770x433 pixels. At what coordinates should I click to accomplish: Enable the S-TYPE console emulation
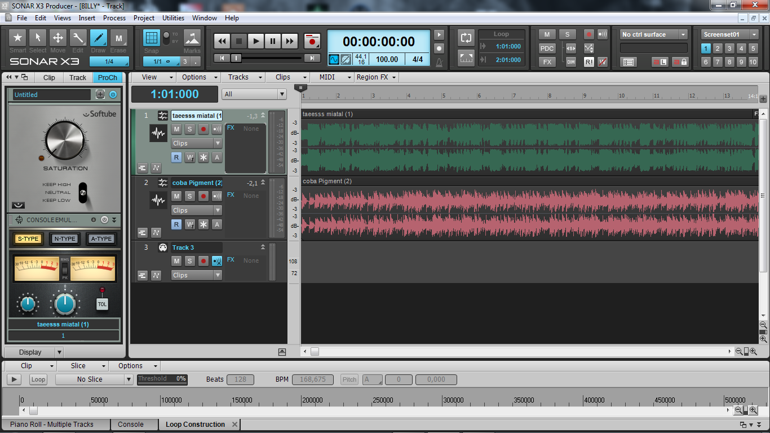[x=28, y=239]
